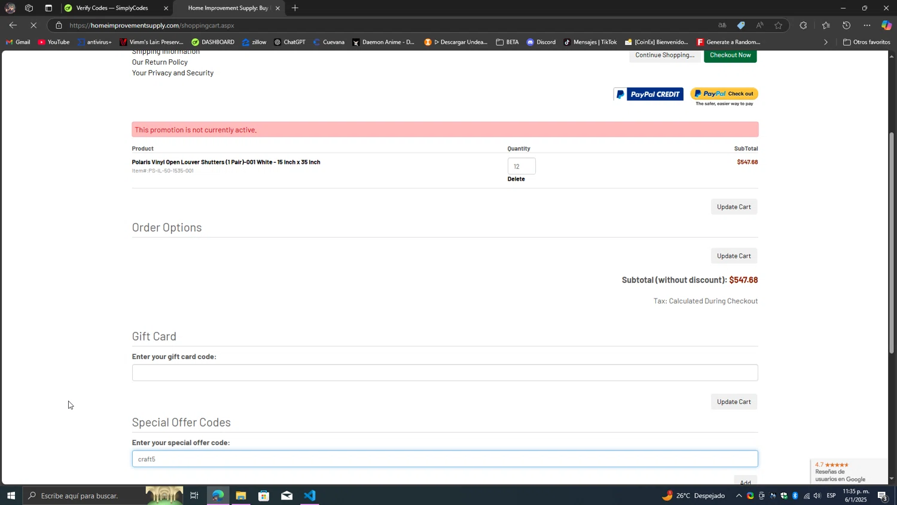Add this page to favorites star
The image size is (897, 505).
tap(778, 25)
